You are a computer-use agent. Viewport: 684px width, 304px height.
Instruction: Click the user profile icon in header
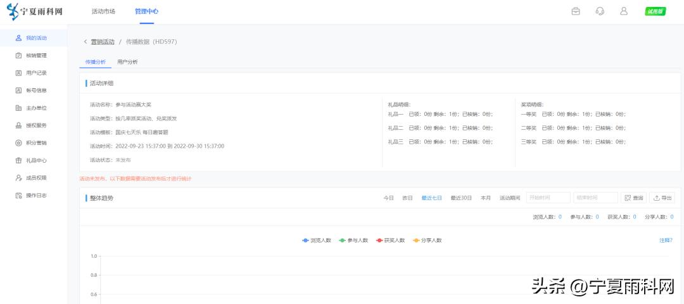(623, 11)
